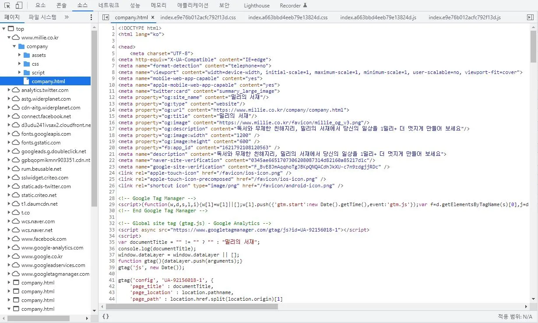
Task: Click the fonts.gstatic.com cloud icon
Action: [16, 143]
